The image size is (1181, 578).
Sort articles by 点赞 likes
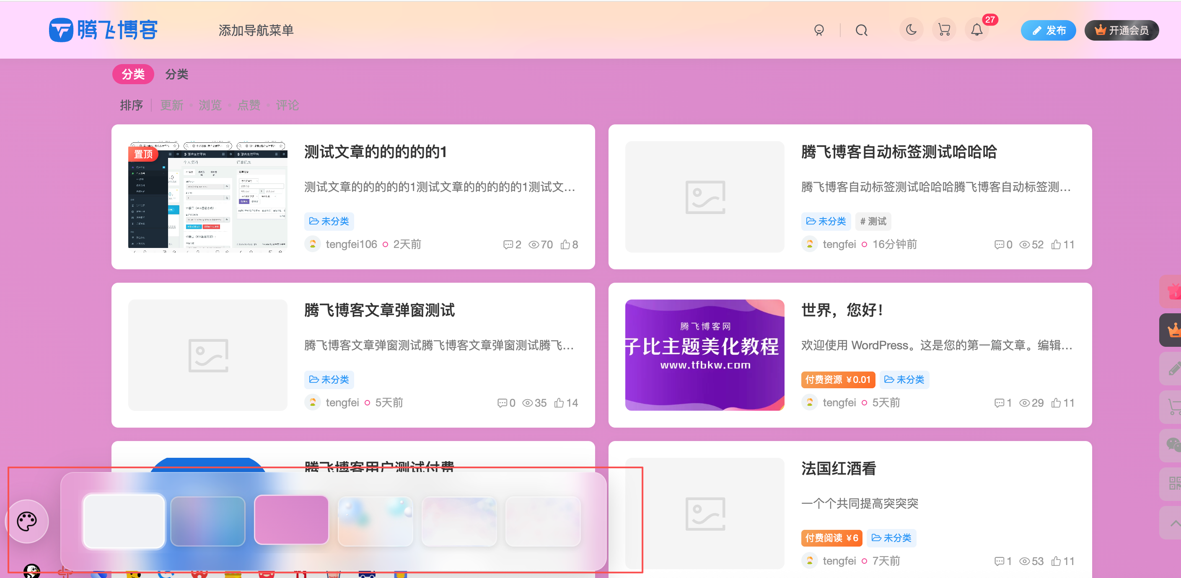(x=249, y=105)
